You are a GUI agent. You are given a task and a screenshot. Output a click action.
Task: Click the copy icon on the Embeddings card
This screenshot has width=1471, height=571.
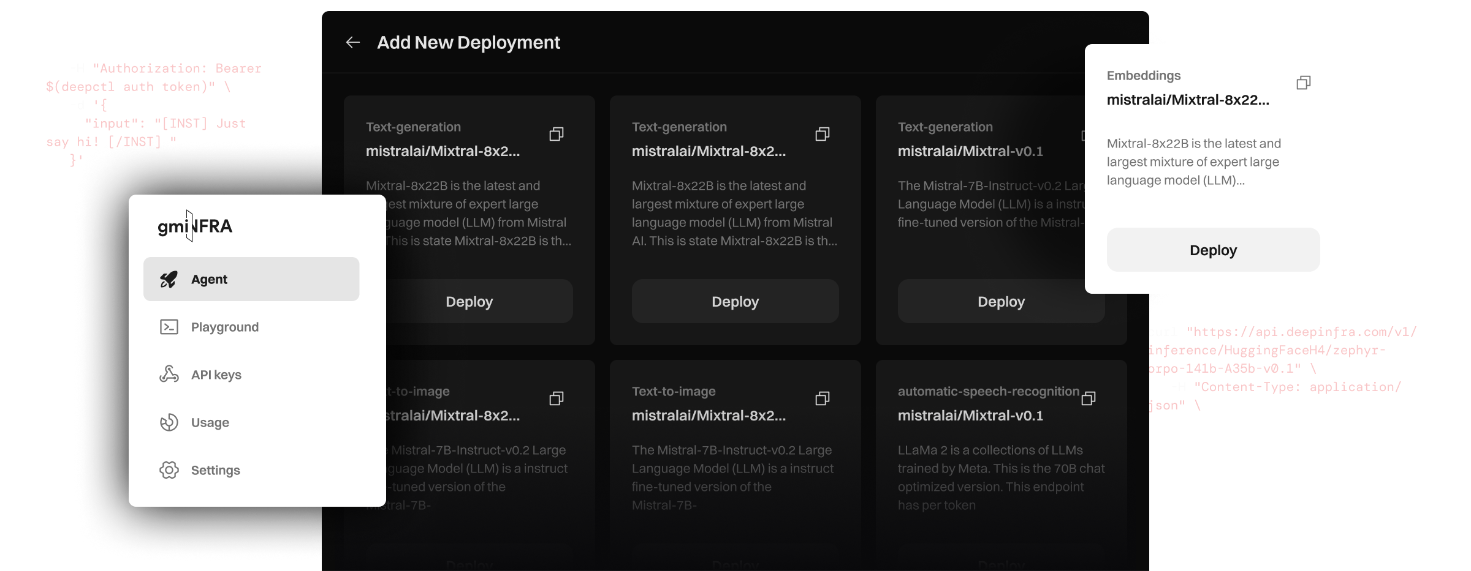tap(1304, 83)
